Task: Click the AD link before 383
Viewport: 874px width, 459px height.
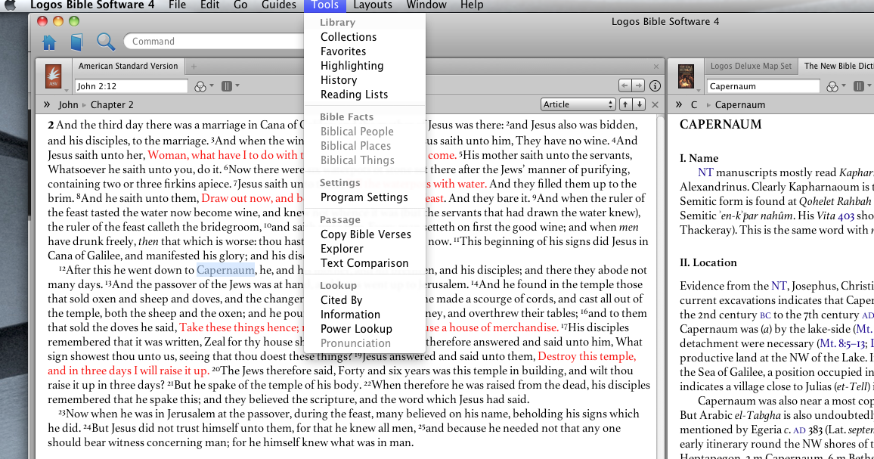Action: [x=799, y=430]
